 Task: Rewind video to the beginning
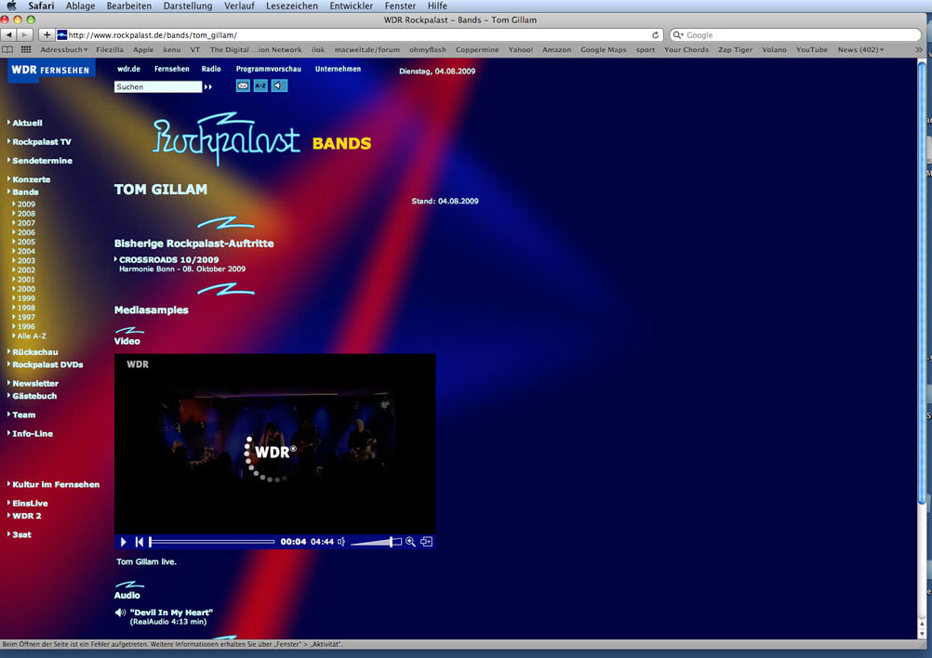[140, 542]
